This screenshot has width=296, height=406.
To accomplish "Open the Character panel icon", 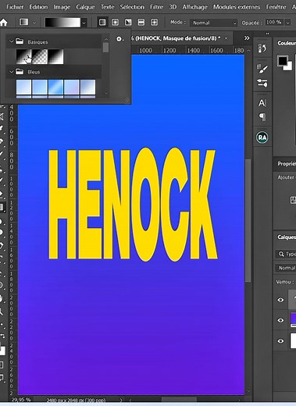I will click(x=262, y=103).
